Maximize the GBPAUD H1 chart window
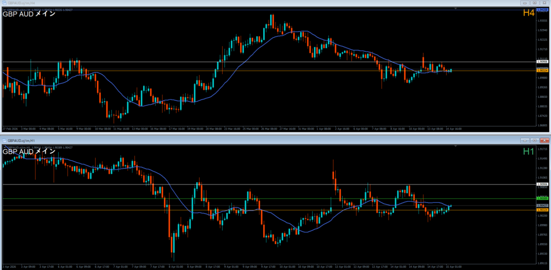551x270 pixels. [534, 140]
